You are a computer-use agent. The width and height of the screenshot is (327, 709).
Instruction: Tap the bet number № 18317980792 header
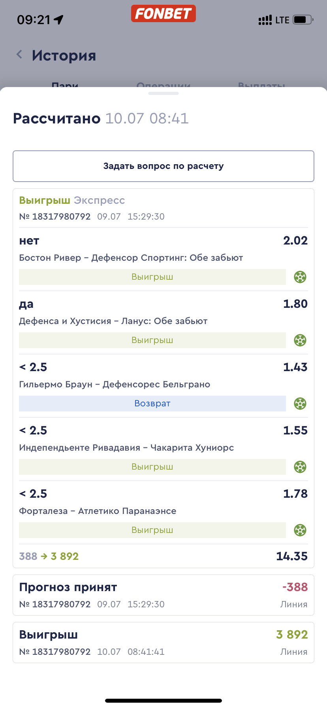point(55,217)
